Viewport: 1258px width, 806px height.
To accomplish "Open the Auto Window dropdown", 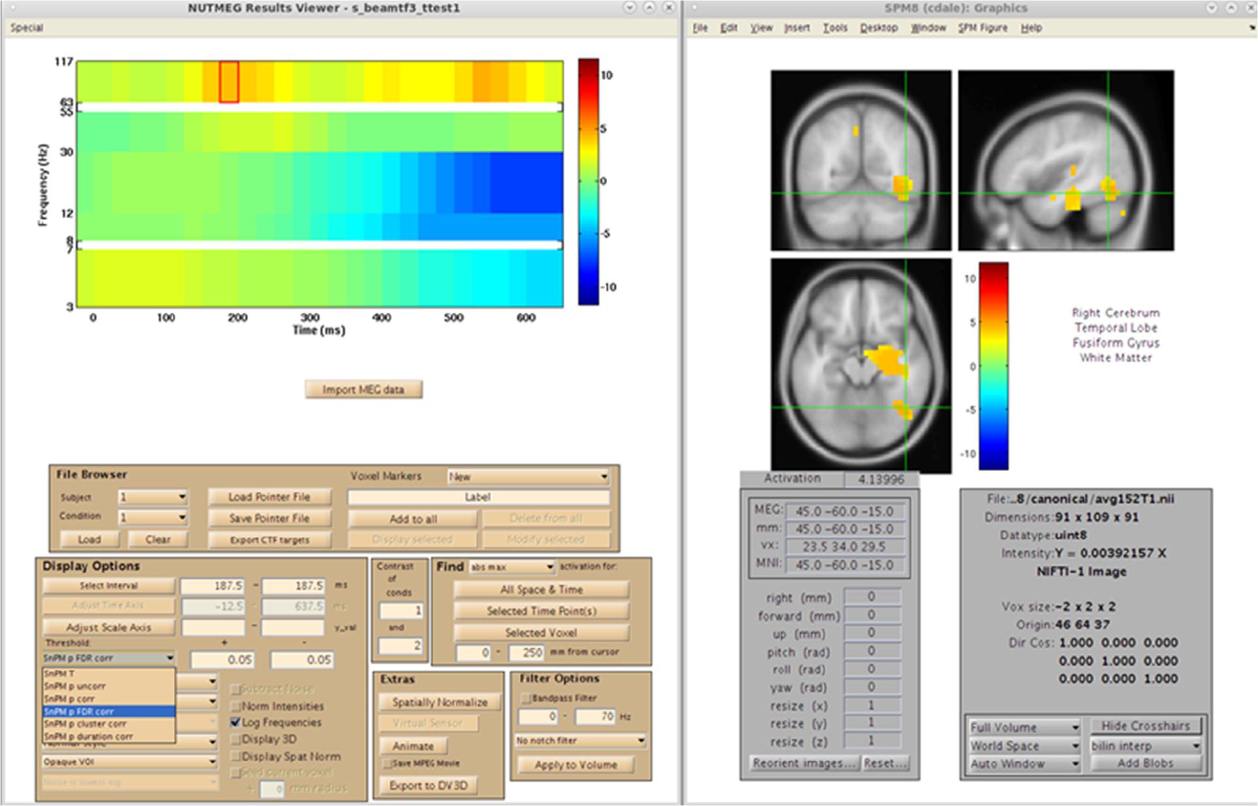I will point(1024,764).
